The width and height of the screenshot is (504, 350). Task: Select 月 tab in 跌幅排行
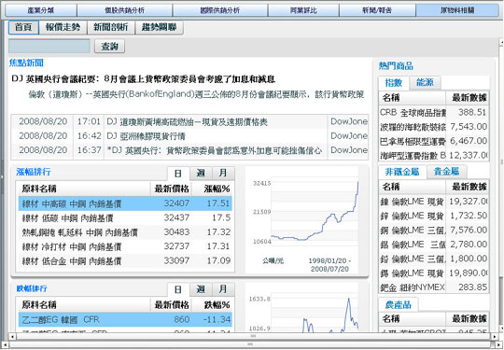223,289
